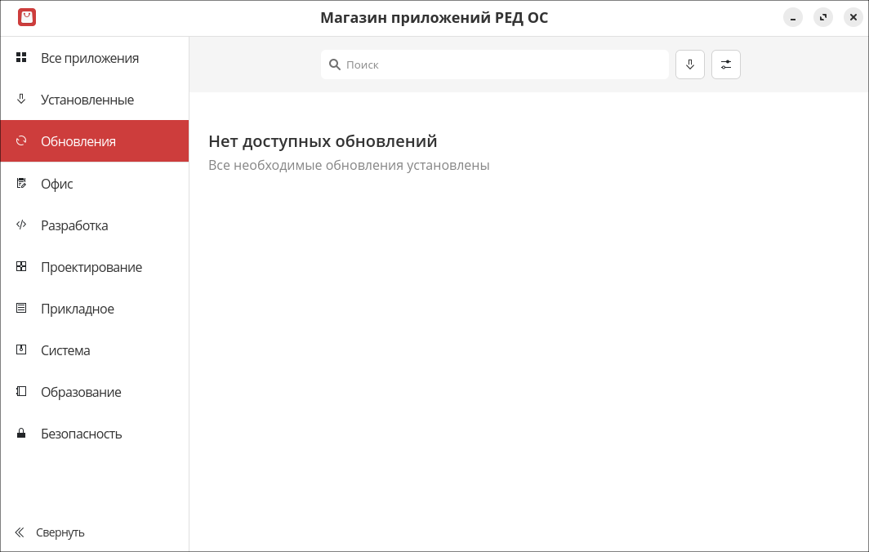Click the code brackets icon beside Разработка
The image size is (869, 552).
(x=21, y=225)
